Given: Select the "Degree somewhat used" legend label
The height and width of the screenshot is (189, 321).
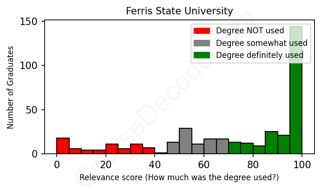Looking at the screenshot, I should click(262, 43).
